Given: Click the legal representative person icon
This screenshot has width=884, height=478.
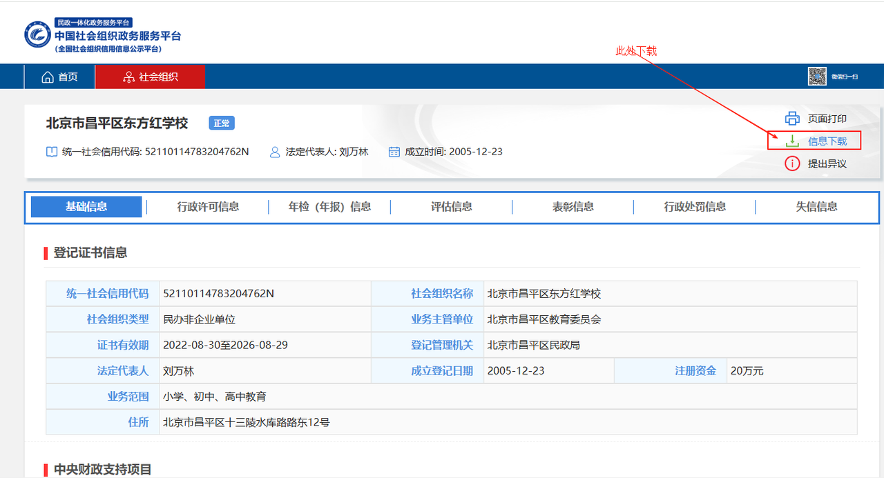Looking at the screenshot, I should (x=276, y=152).
